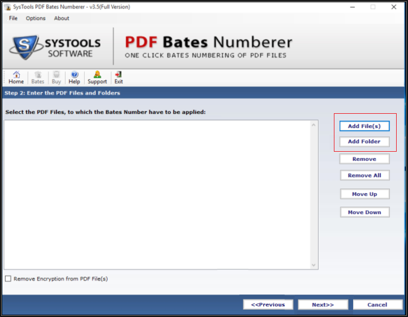408x317 pixels.
Task: Open Help from the toolbar
Action: (x=75, y=78)
